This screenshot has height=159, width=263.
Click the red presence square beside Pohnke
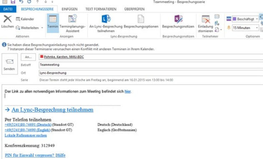tap(42, 56)
